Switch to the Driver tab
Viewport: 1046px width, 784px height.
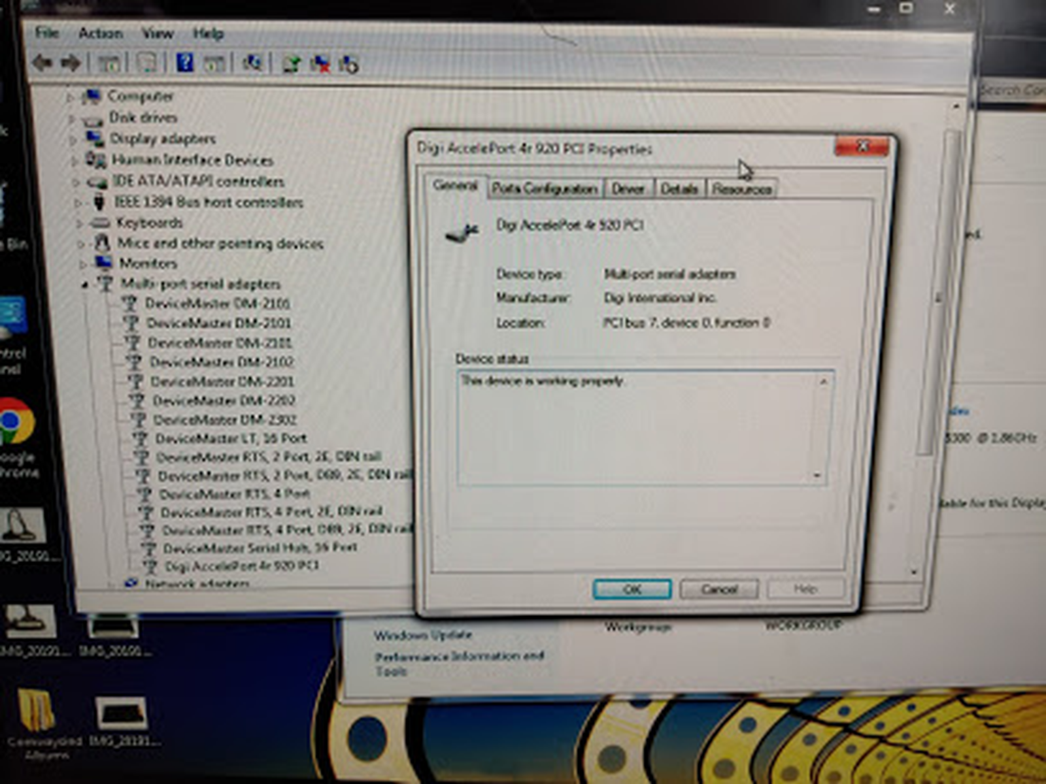pyautogui.click(x=628, y=189)
